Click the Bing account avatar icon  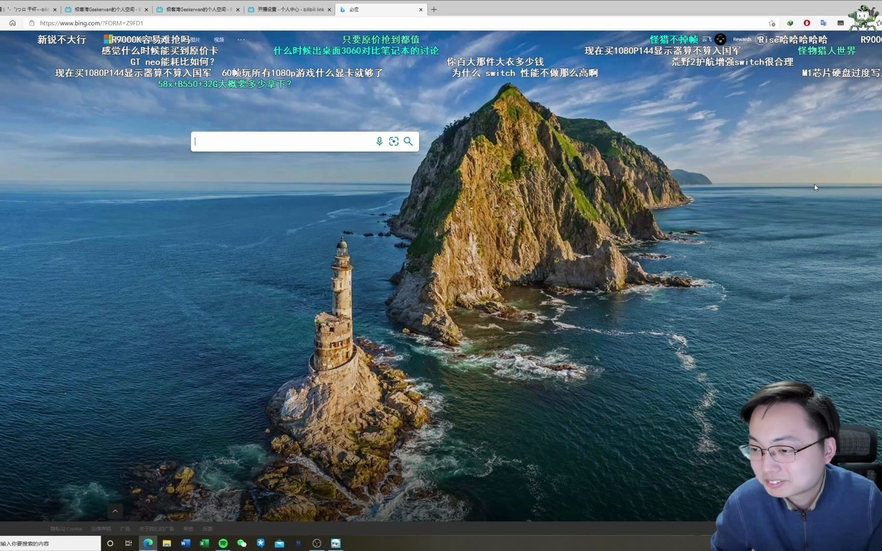(720, 39)
